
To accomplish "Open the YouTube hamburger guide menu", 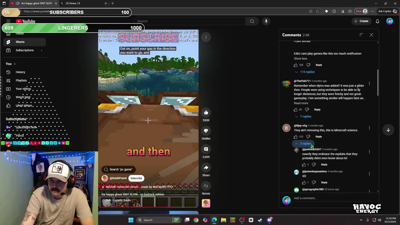I will pyautogui.click(x=8, y=21).
